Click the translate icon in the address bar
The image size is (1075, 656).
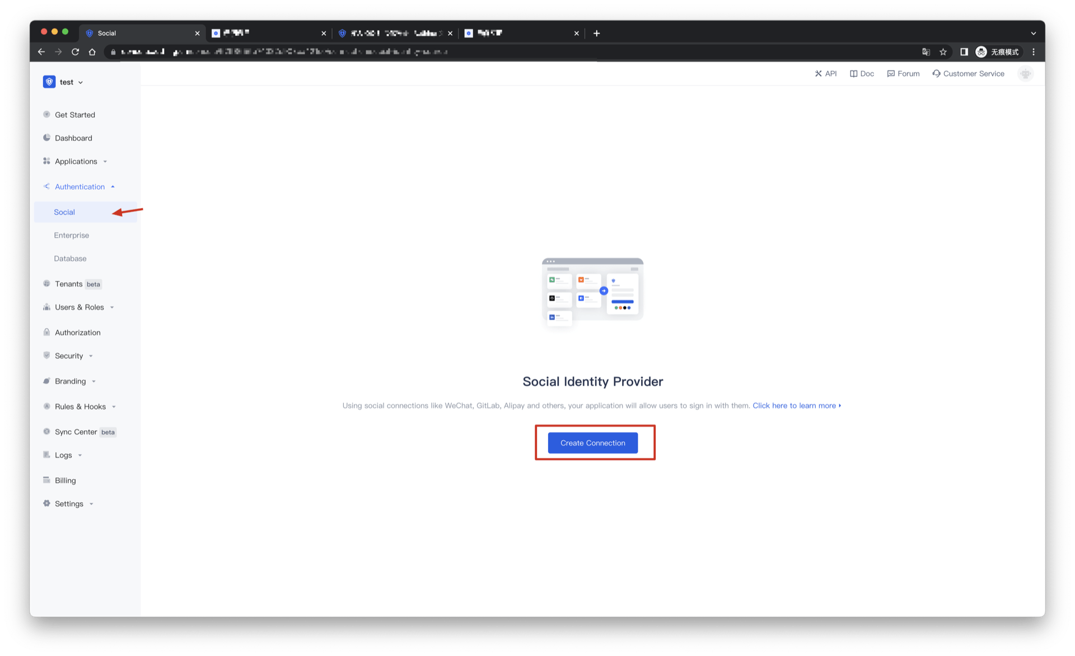tap(926, 51)
